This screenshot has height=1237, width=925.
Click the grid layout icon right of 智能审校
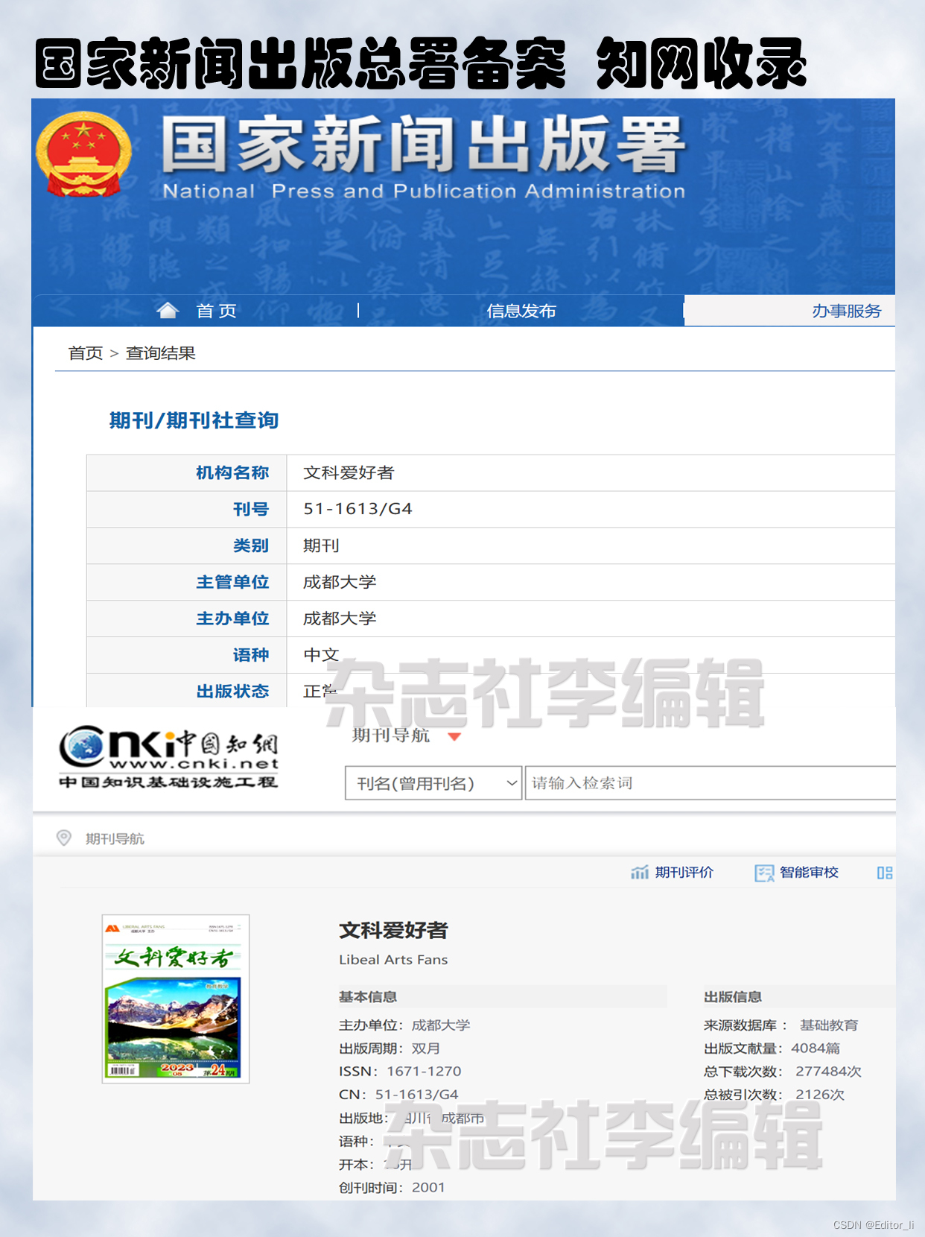pyautogui.click(x=885, y=873)
